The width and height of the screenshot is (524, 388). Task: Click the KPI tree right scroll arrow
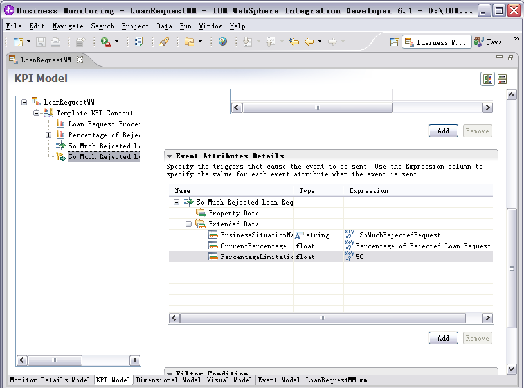tap(134, 360)
